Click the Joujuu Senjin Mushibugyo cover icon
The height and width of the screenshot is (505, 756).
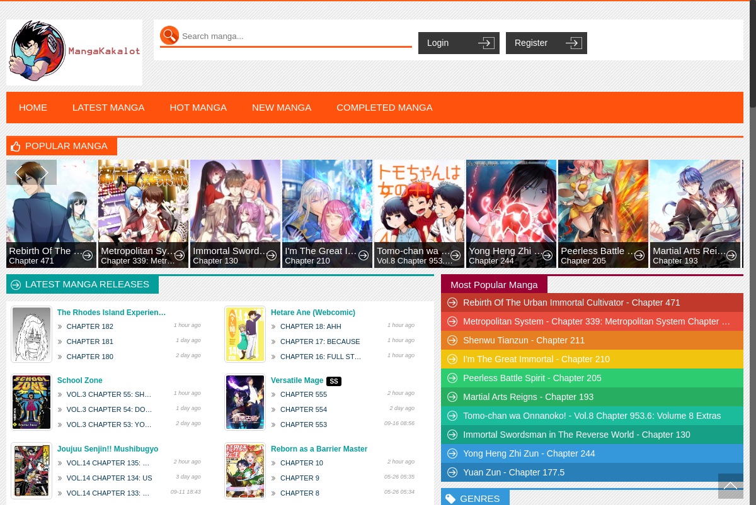pyautogui.click(x=31, y=471)
